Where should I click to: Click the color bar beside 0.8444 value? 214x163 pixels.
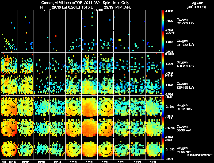click(x=163, y=85)
